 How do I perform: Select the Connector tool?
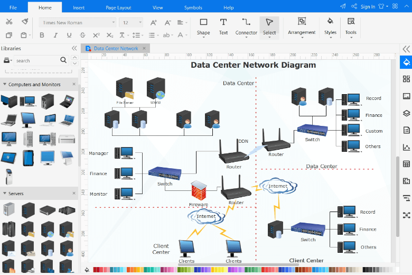pyautogui.click(x=246, y=27)
